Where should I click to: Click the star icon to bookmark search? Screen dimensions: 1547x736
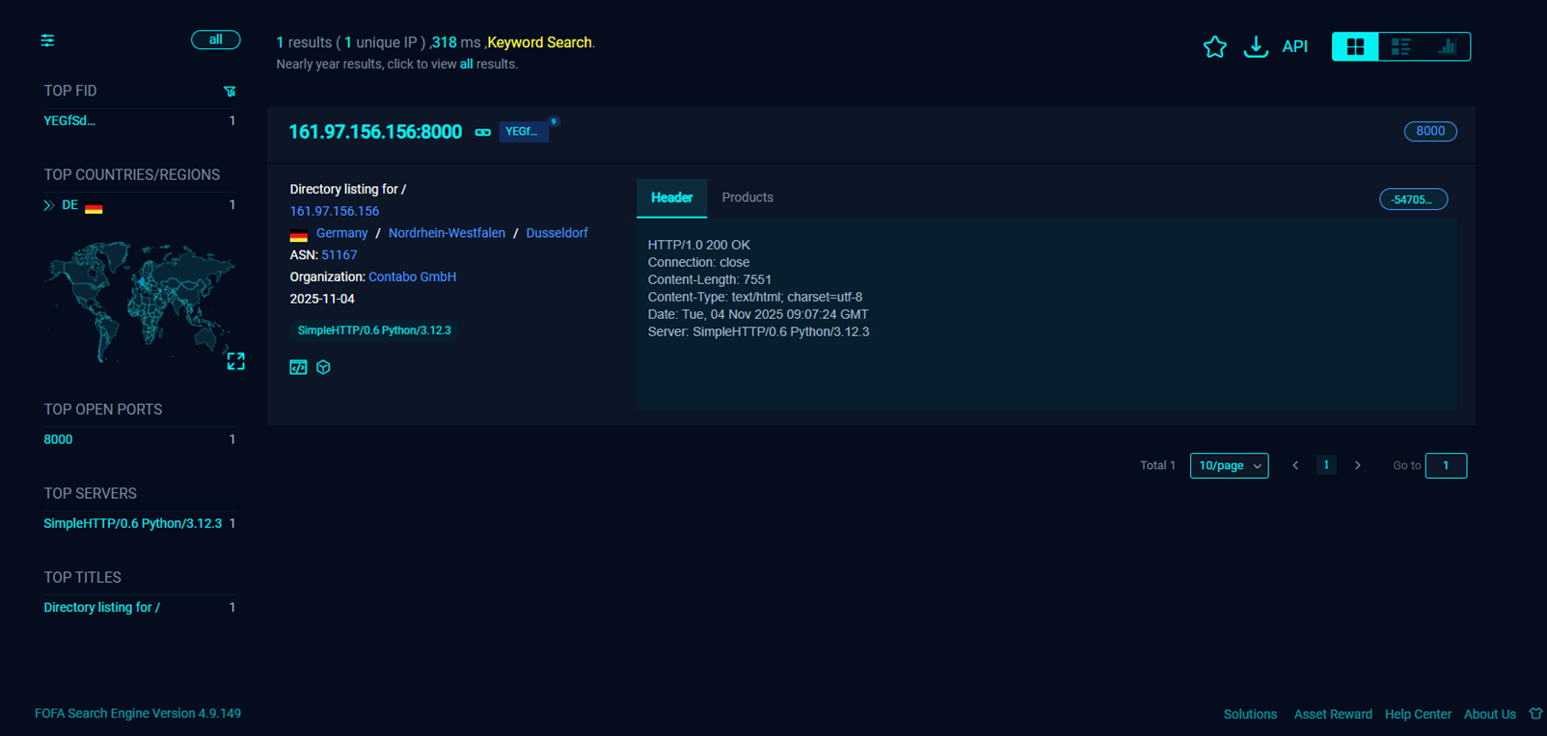1214,46
